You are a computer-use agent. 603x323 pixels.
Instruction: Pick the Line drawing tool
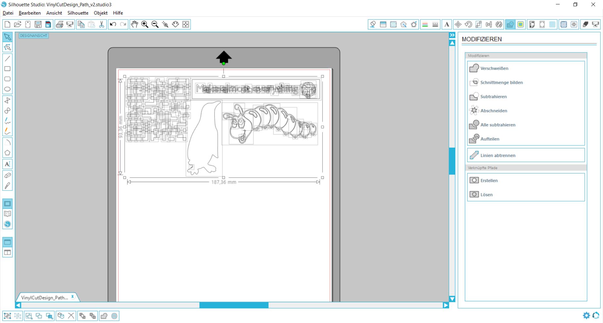pyautogui.click(x=8, y=58)
